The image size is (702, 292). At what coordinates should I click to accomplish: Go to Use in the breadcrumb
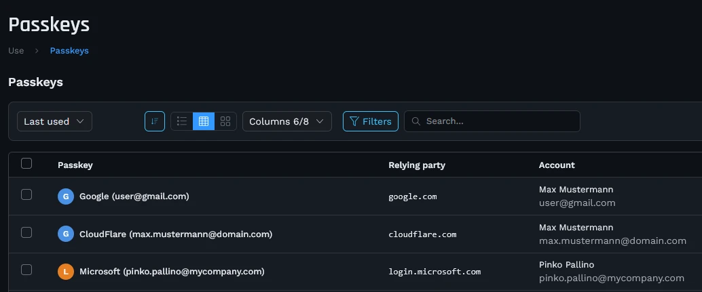pyautogui.click(x=16, y=50)
